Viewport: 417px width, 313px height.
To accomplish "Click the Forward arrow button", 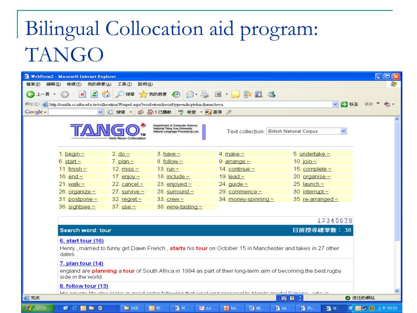I will 64,94.
